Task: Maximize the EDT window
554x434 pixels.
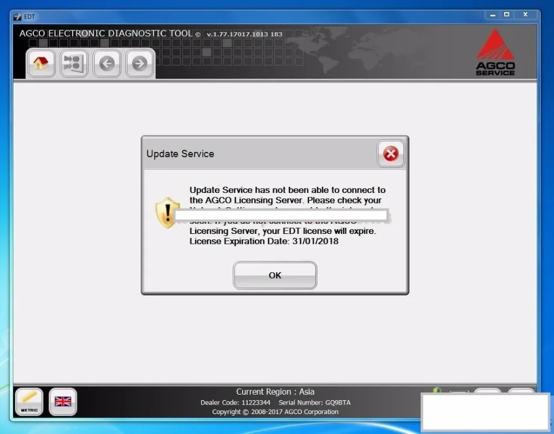Action: (x=507, y=15)
